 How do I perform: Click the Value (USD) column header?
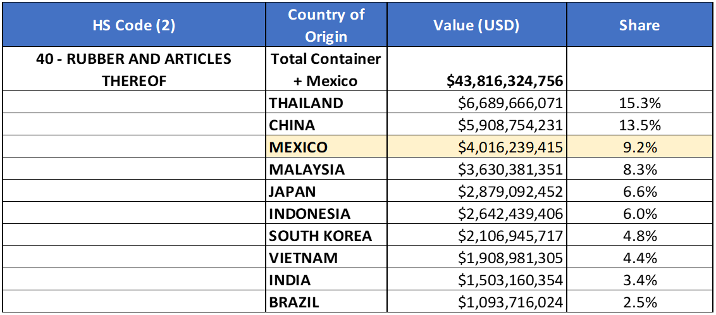pyautogui.click(x=476, y=25)
